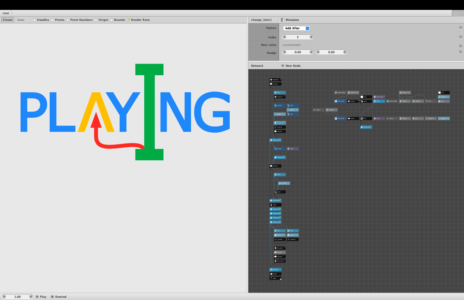Switch to the Data tab
The height and width of the screenshot is (300, 464).
coord(21,20)
